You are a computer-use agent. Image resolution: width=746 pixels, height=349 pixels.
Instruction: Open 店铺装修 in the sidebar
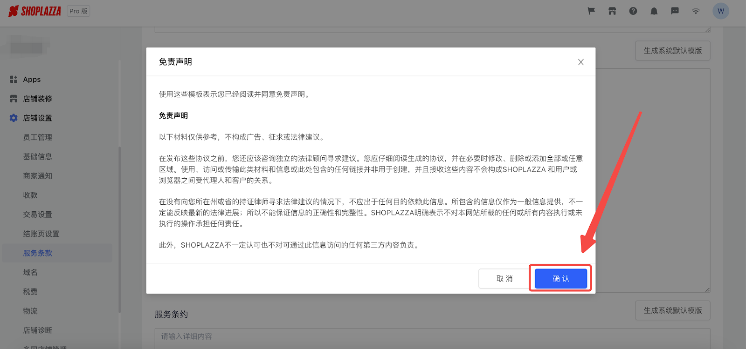pos(38,99)
